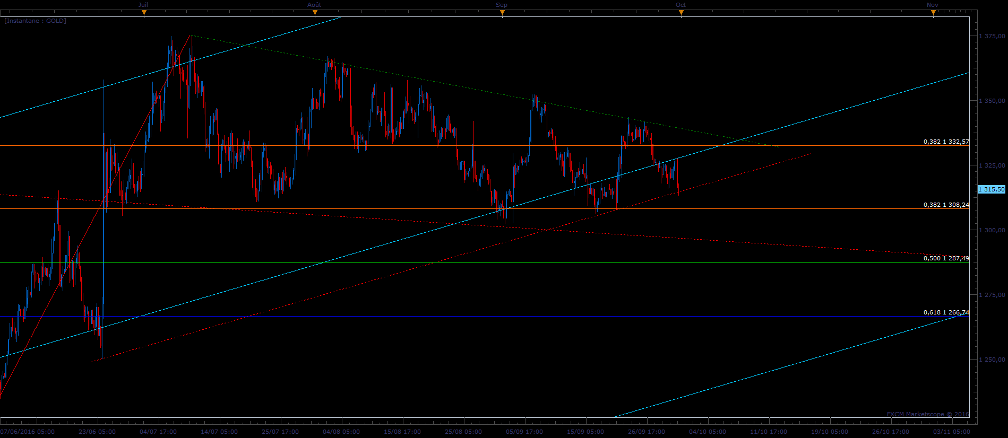
Task: Click the Instantané : GOLD chart title
Action: 36,21
